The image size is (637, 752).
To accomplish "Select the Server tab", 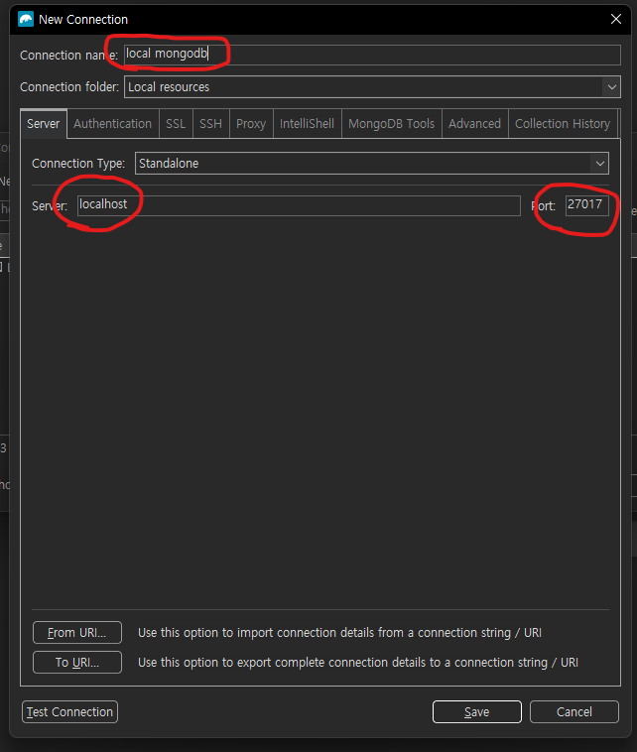I will (44, 124).
